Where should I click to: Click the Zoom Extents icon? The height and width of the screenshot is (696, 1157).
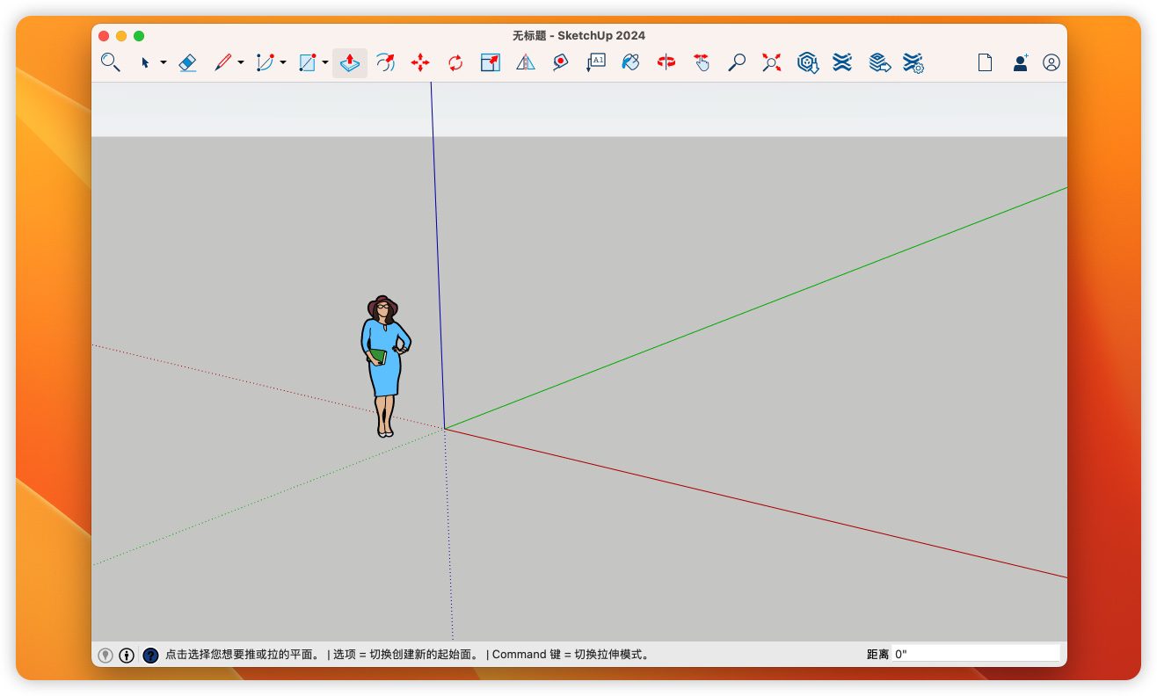tap(772, 62)
